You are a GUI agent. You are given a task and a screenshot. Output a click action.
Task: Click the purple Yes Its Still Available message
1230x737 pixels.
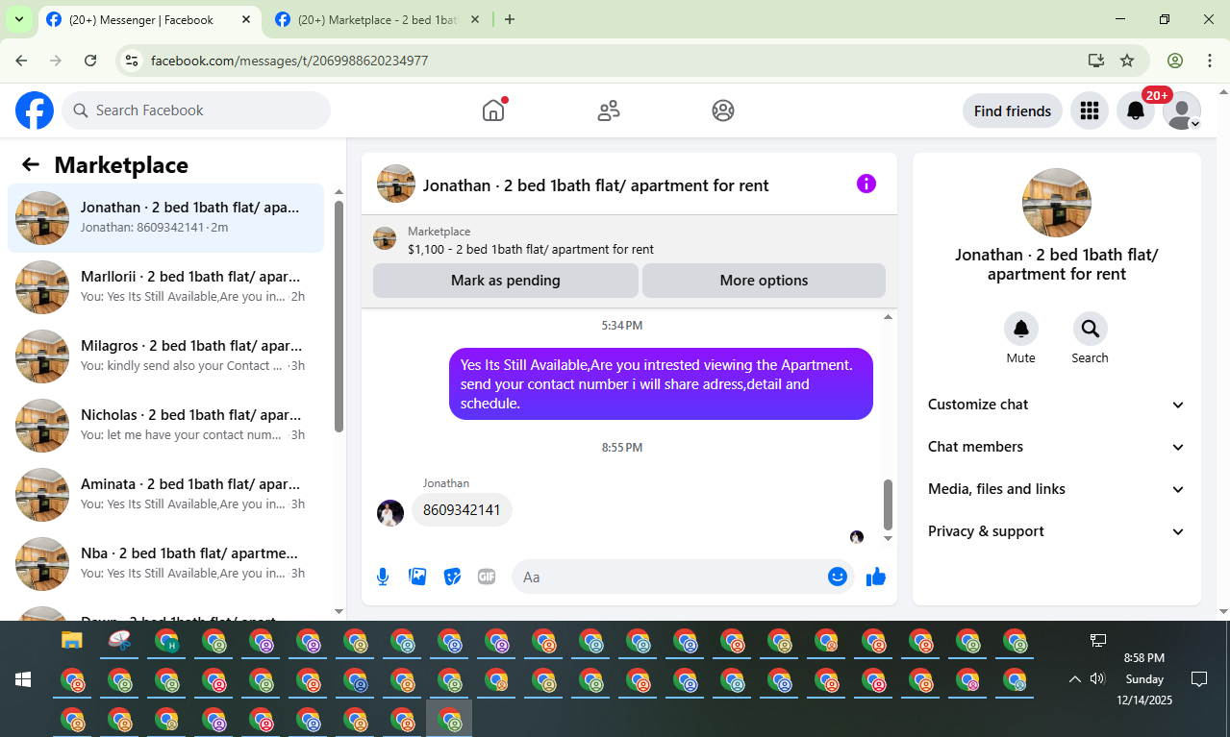coord(661,383)
